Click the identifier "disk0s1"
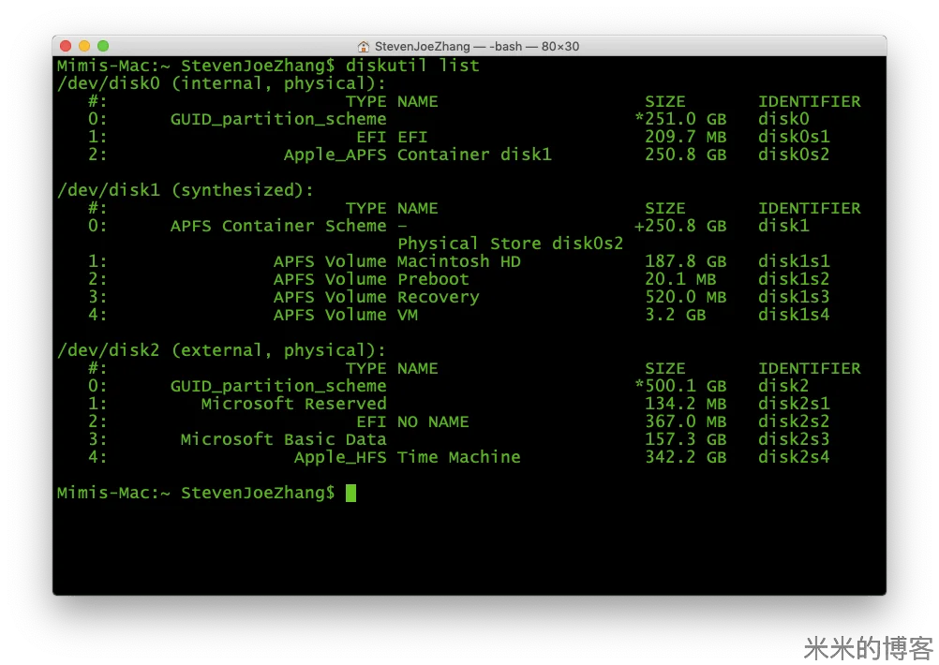The height and width of the screenshot is (665, 939). click(794, 137)
